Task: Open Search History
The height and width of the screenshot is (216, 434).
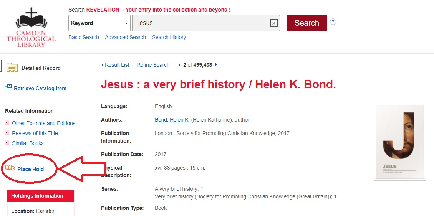Action: pyautogui.click(x=169, y=37)
